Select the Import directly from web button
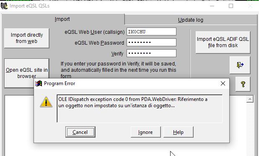 coord(26,38)
